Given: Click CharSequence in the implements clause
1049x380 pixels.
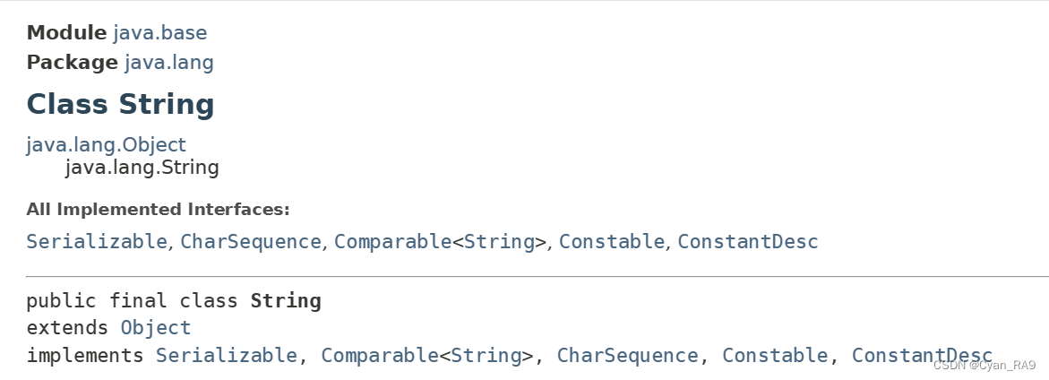Looking at the screenshot, I should coord(628,355).
